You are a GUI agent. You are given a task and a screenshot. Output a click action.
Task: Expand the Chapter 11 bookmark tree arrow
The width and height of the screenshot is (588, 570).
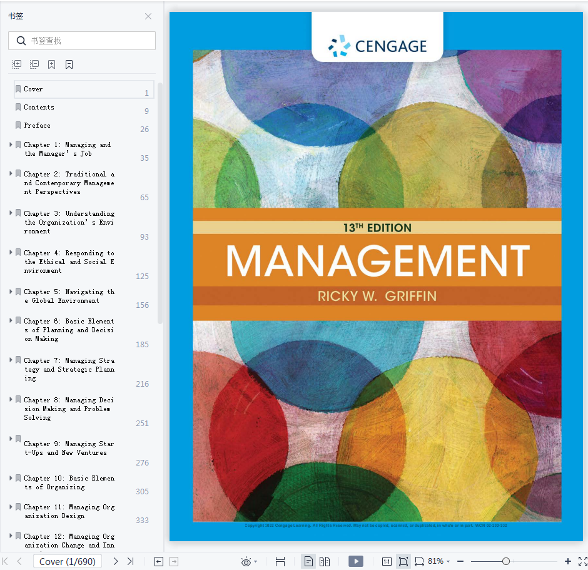[11, 507]
